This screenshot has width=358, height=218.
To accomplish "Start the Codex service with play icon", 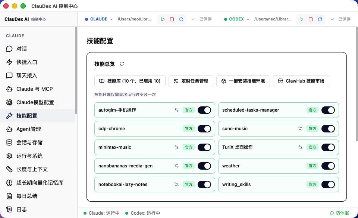I will [301, 19].
